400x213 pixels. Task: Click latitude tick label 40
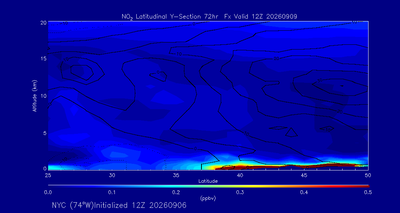click(x=240, y=176)
